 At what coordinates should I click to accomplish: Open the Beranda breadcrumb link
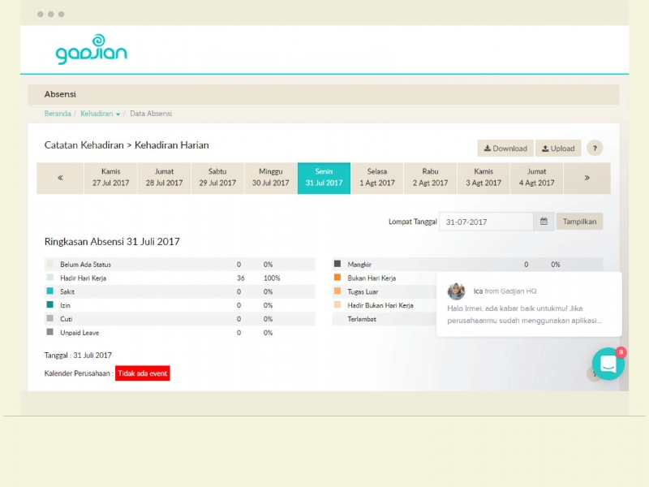(58, 114)
